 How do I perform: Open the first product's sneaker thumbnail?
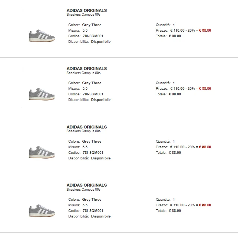tap(42, 36)
